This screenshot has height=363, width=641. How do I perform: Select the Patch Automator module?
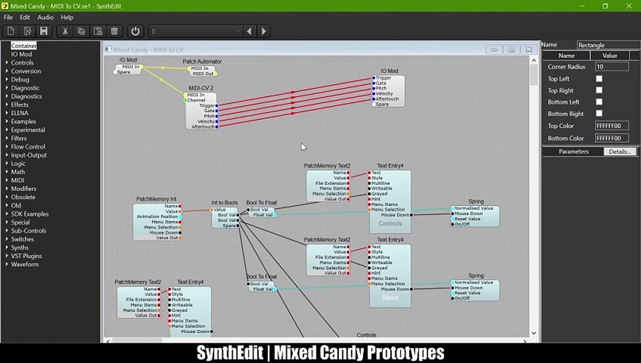[202, 68]
